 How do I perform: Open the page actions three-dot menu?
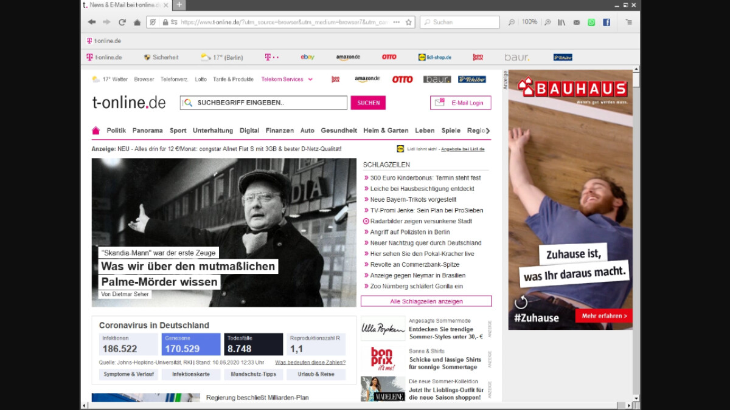[396, 22]
